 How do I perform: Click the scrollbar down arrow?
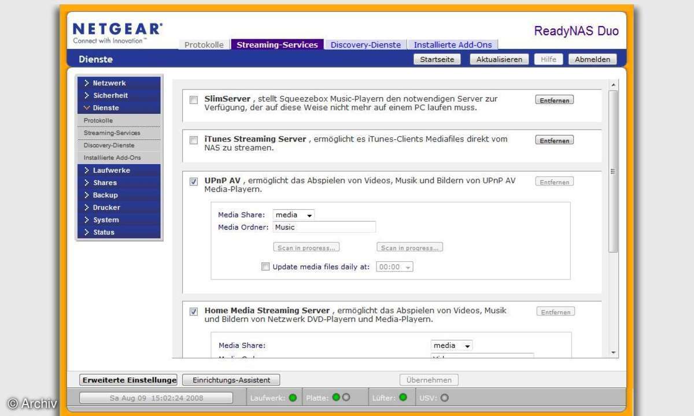tap(614, 352)
